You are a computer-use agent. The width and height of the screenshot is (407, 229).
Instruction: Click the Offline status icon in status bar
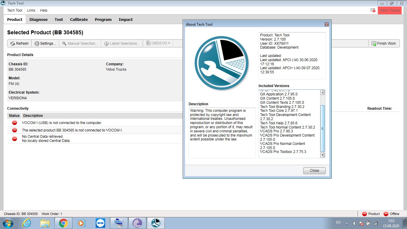point(386,214)
